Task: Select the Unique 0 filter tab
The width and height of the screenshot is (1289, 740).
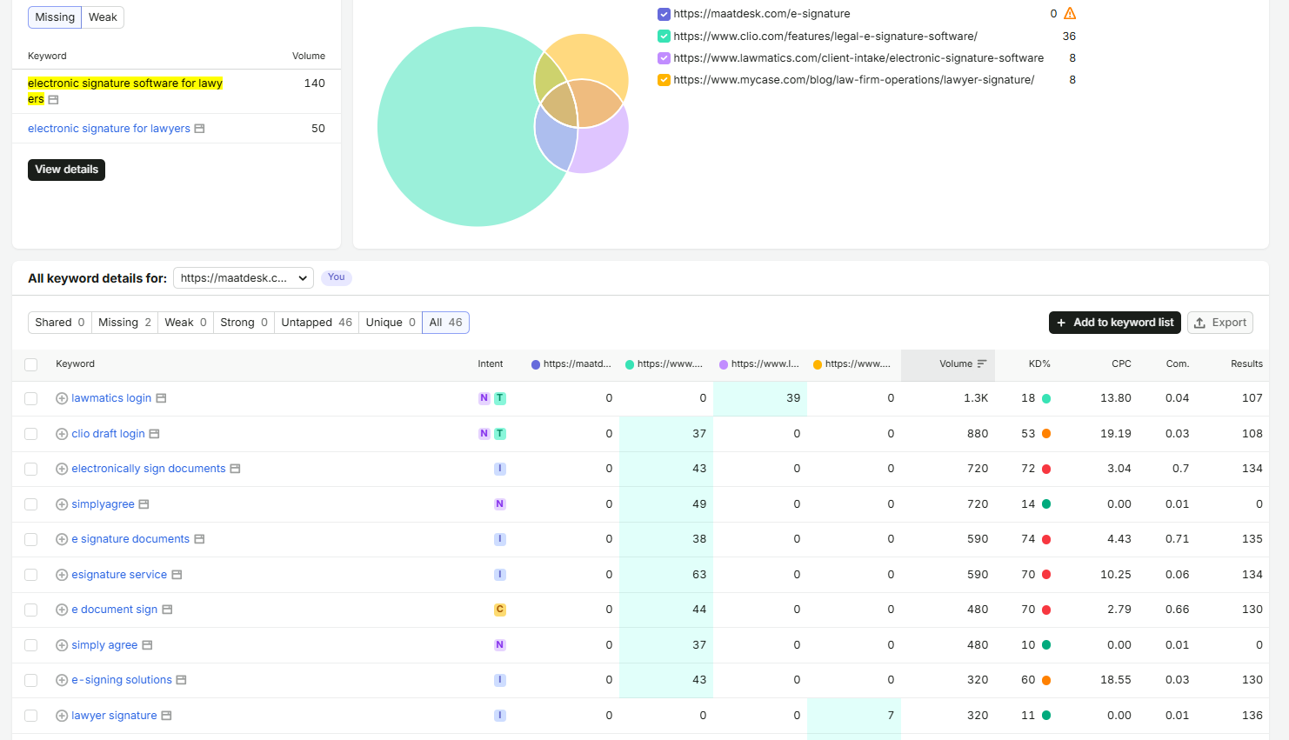Action: pyautogui.click(x=391, y=323)
